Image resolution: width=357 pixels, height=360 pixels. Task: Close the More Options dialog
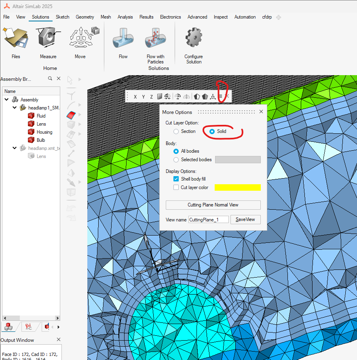point(261,112)
